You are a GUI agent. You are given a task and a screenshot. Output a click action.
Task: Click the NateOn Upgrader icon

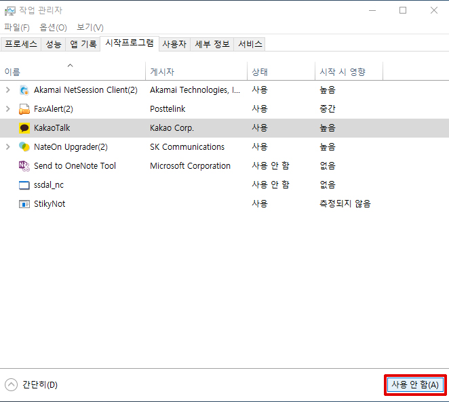(24, 147)
